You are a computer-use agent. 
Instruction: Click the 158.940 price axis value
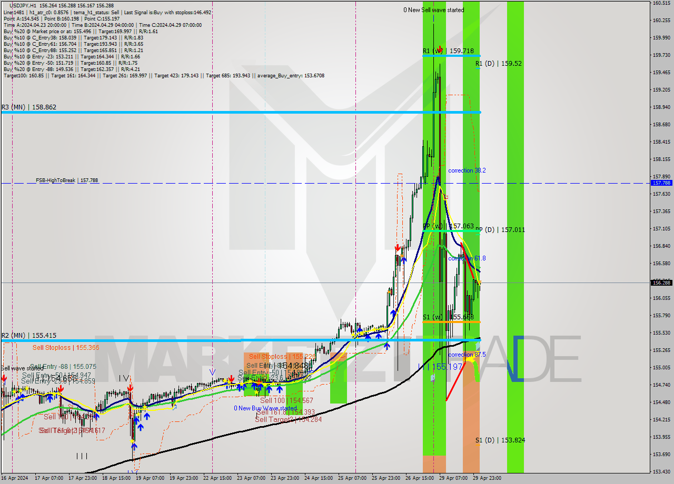pos(661,107)
